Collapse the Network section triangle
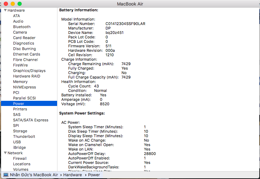 tap(5, 153)
